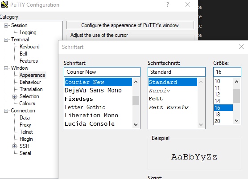This screenshot has height=179, width=248.
Task: Click size list scroll down arrow
Action: (236, 121)
